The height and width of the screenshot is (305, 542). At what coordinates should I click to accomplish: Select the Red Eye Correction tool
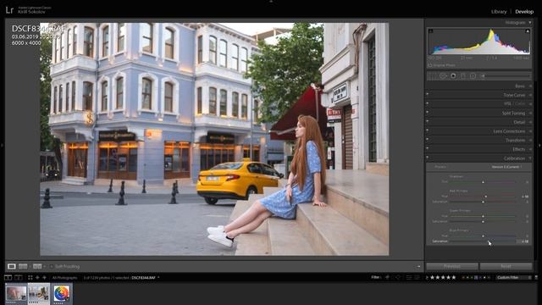(x=453, y=75)
